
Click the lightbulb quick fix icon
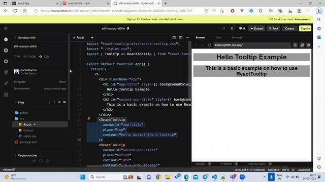pyautogui.click(x=89, y=119)
